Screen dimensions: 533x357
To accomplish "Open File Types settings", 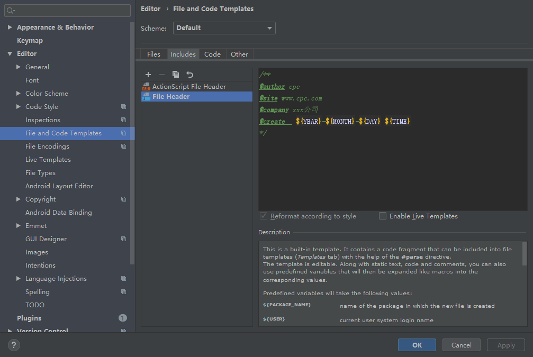I will point(40,173).
